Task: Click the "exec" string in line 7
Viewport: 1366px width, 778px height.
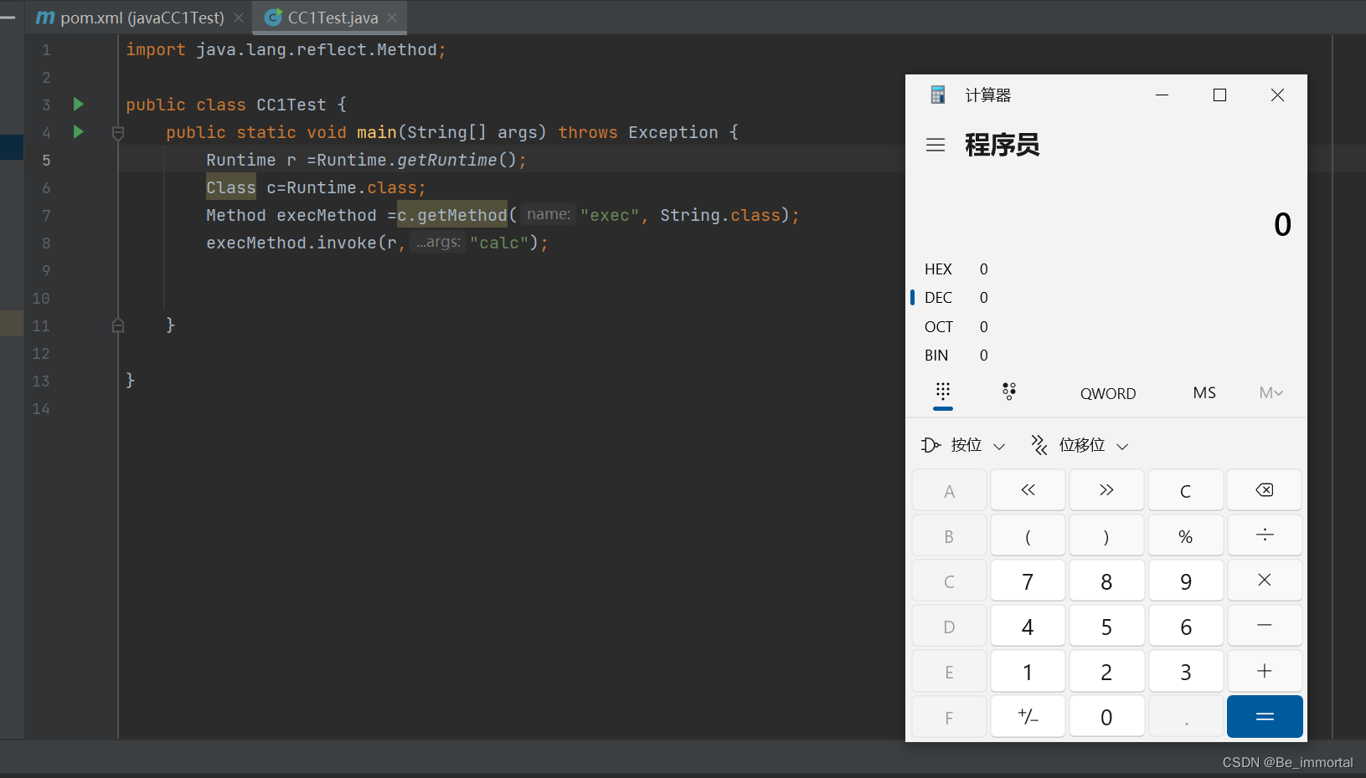Action: 610,215
